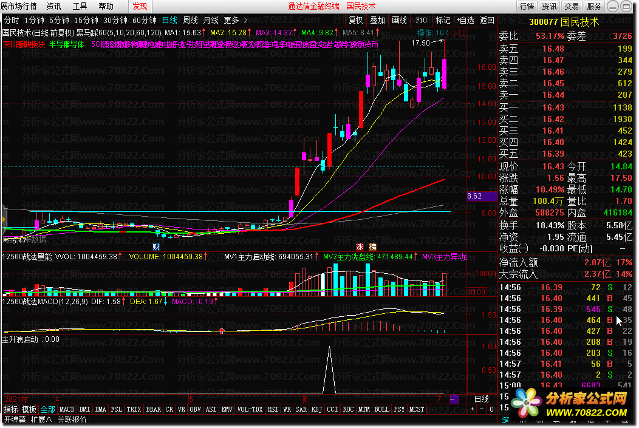Open the 模板 template tab
639x428 pixels.
[x=29, y=409]
